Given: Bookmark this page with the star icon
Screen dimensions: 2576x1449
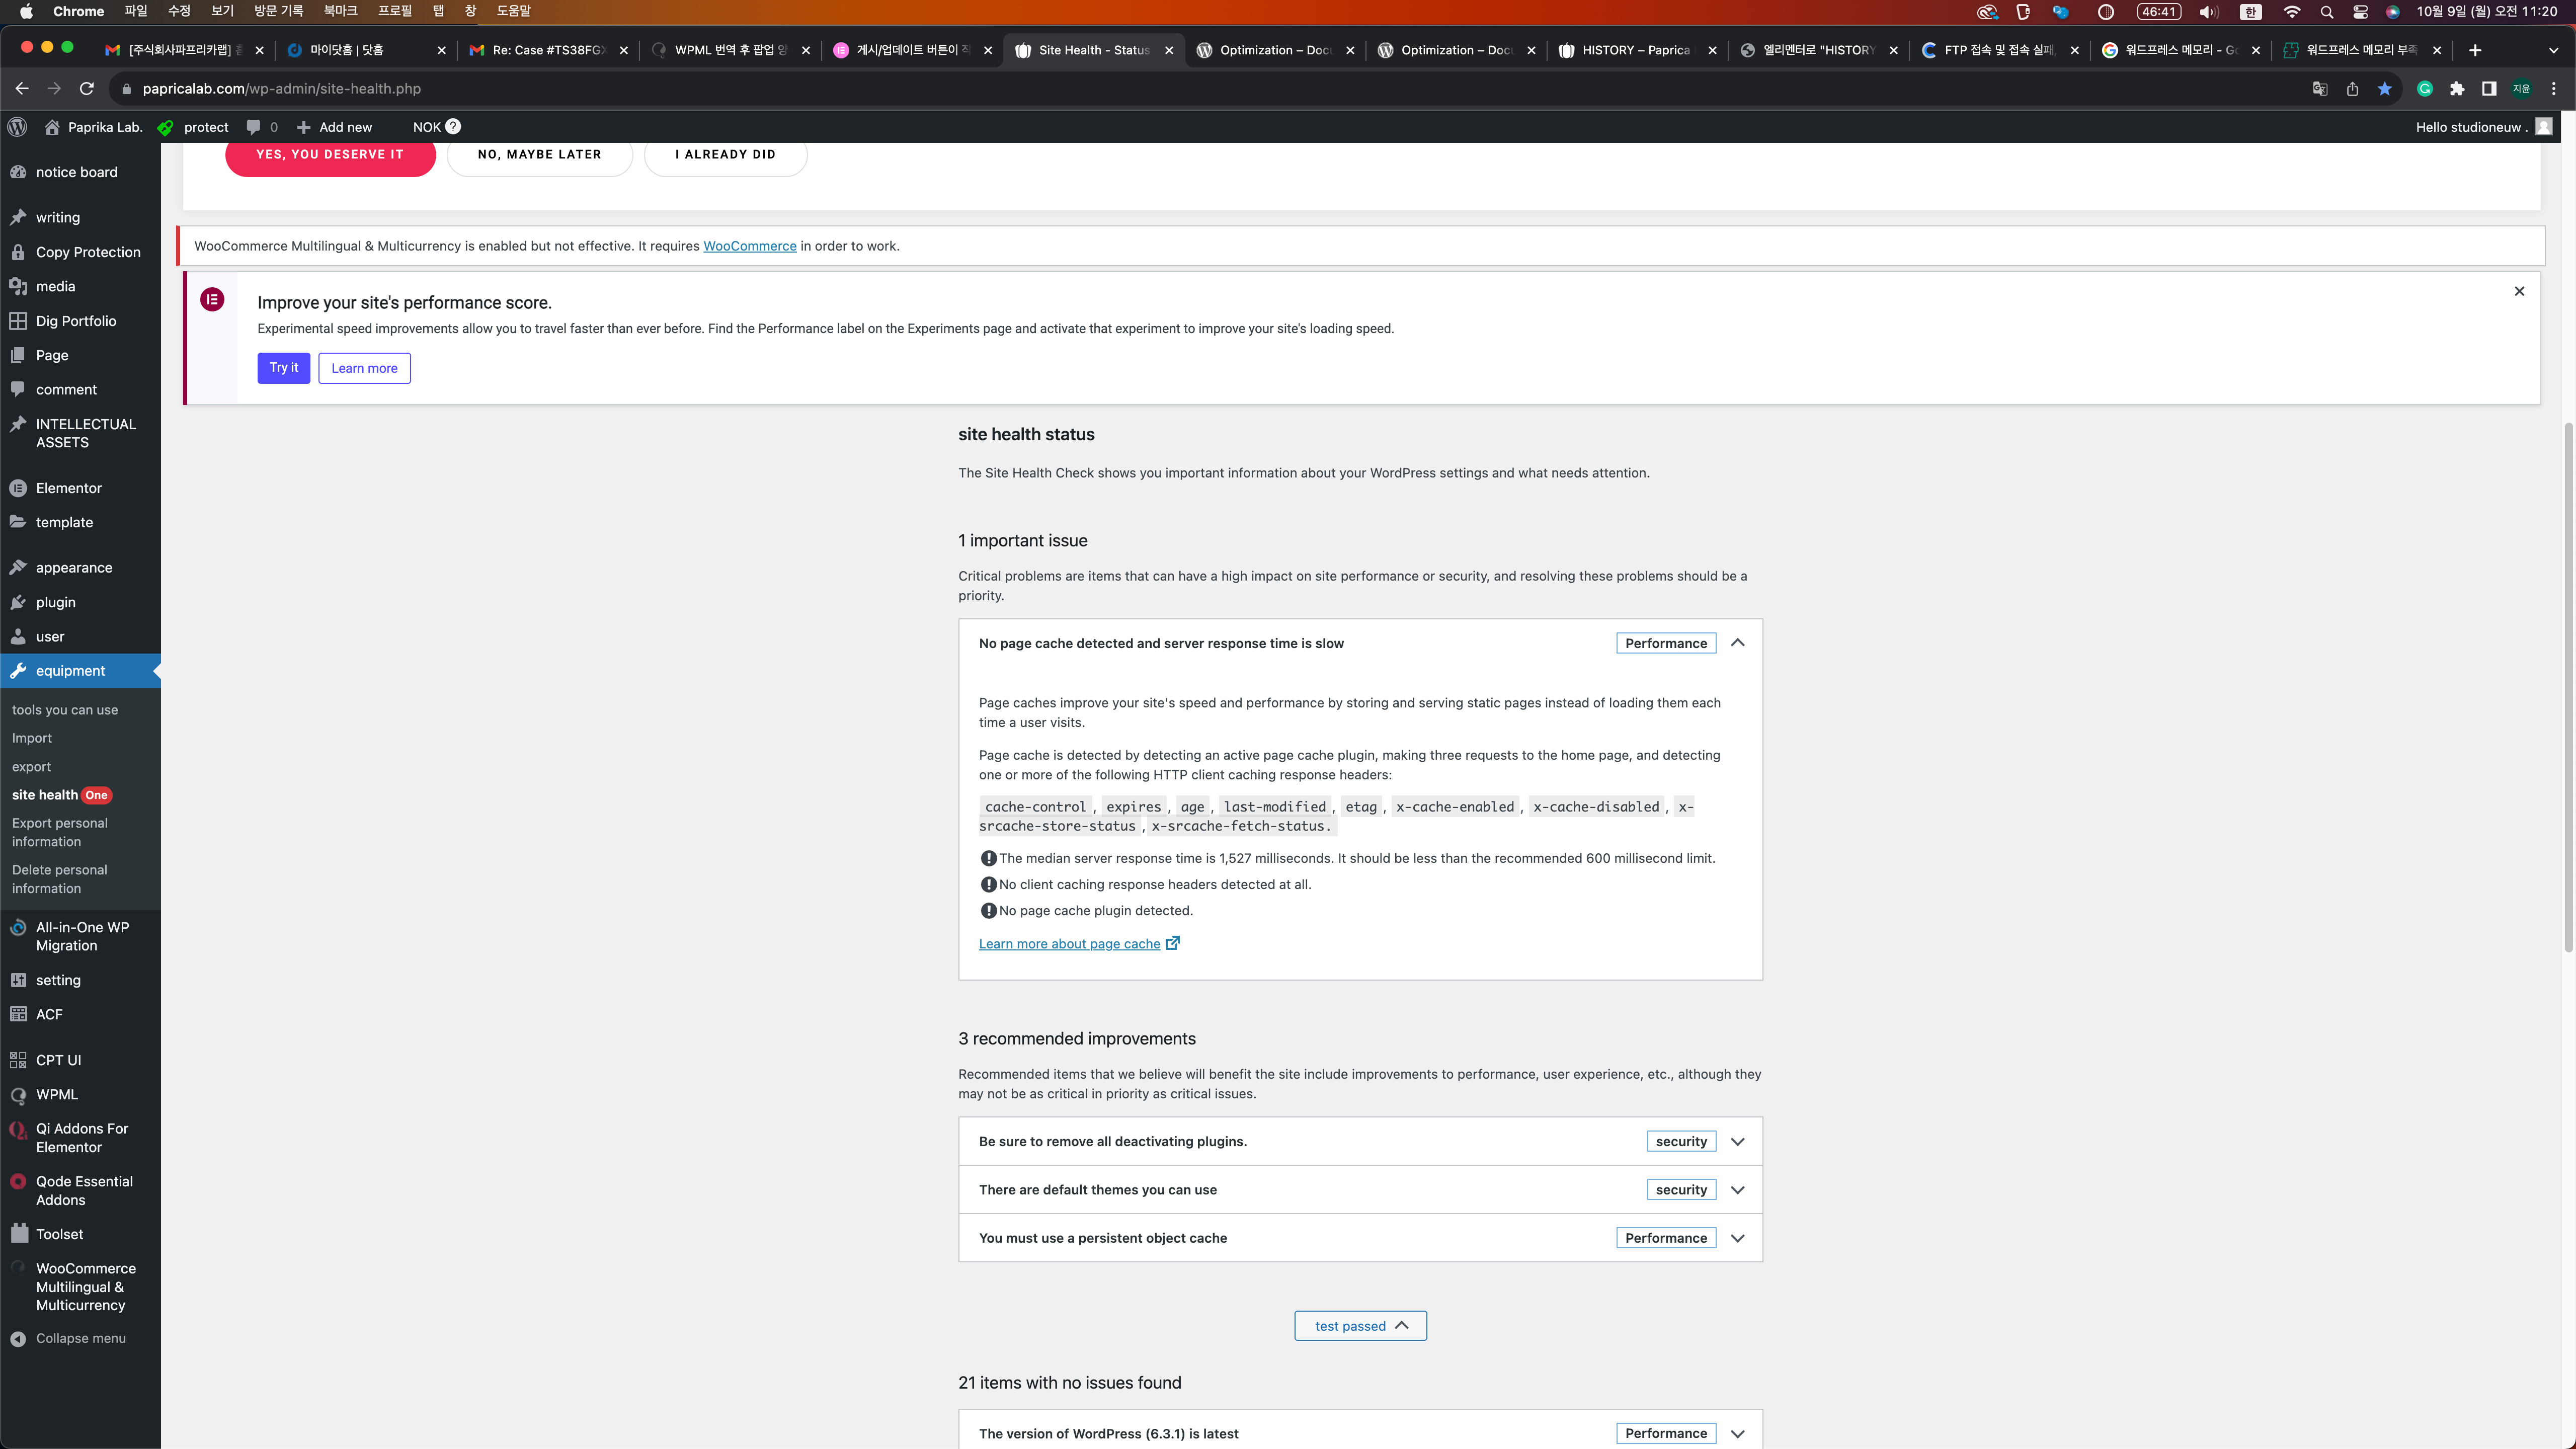Looking at the screenshot, I should 2385,89.
